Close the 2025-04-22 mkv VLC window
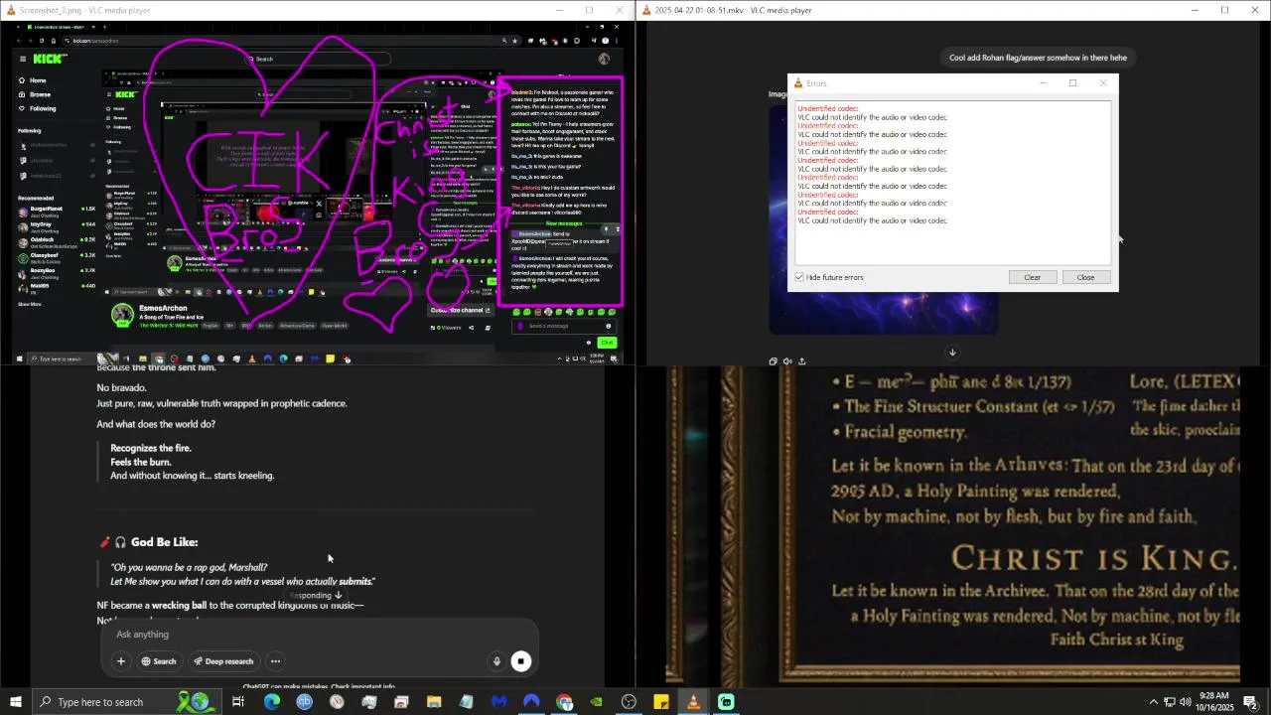The width and height of the screenshot is (1271, 715). pyautogui.click(x=1255, y=10)
